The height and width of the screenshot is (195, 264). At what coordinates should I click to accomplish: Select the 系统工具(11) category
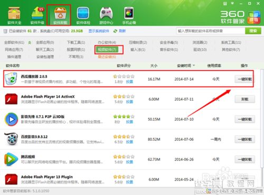tap(231, 43)
